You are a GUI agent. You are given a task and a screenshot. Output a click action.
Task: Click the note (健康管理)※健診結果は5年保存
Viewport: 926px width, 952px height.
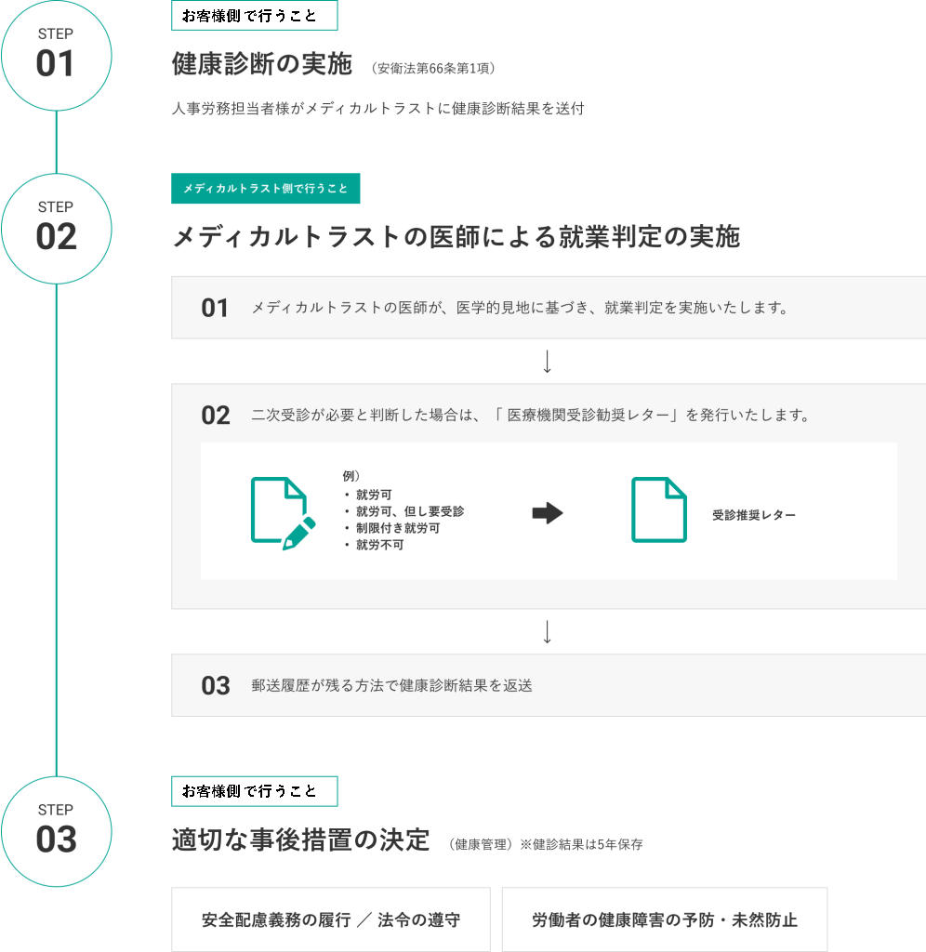click(x=545, y=844)
